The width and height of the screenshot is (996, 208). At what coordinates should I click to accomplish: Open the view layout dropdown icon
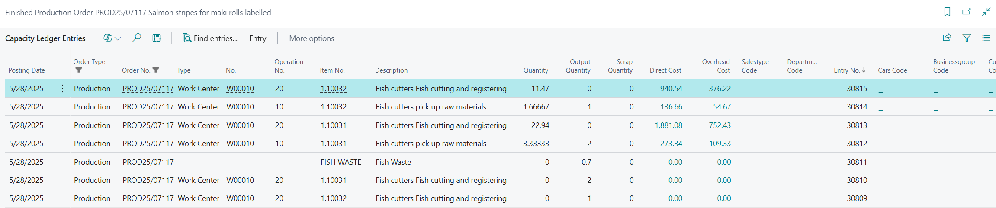(112, 38)
